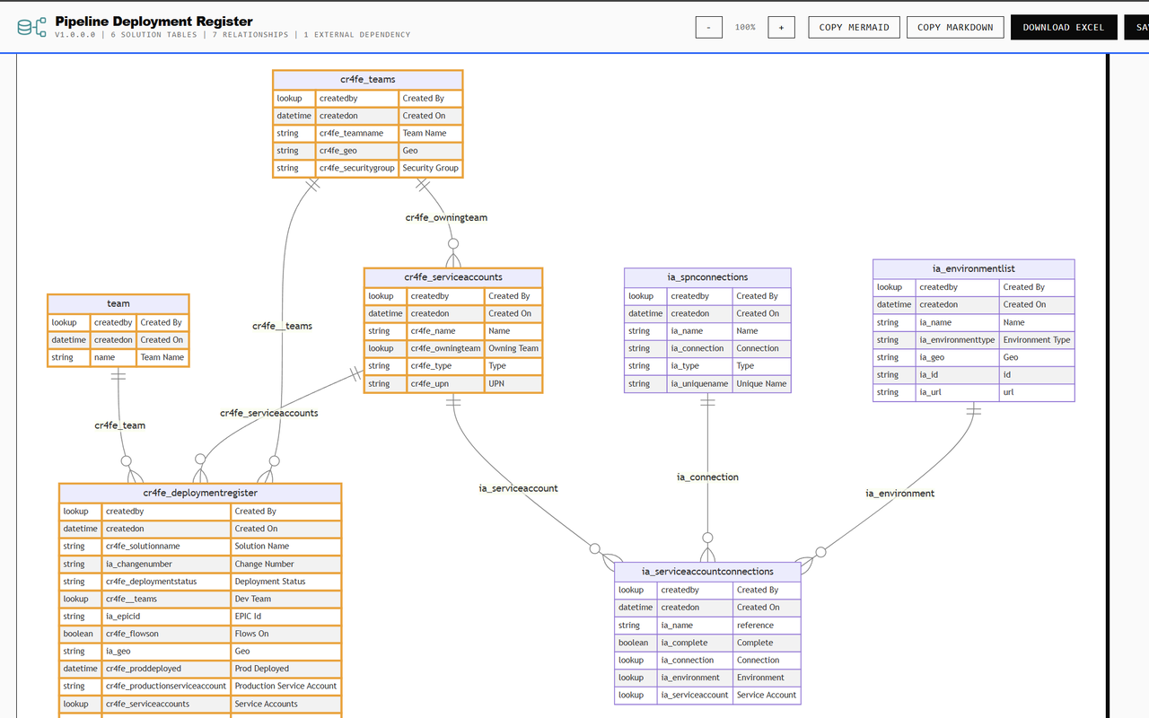Click cr4fe_securitygroup field name
Image resolution: width=1149 pixels, height=718 pixels.
point(357,168)
